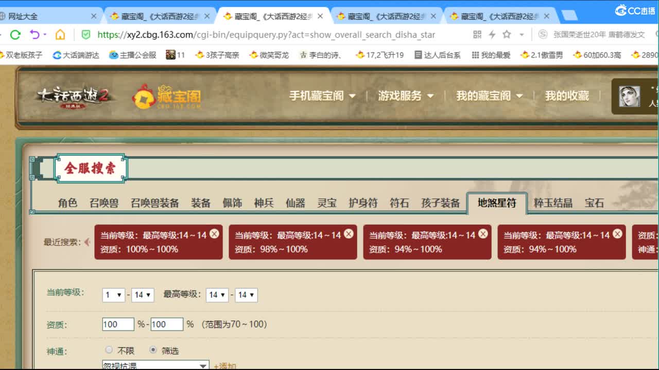Image resolution: width=659 pixels, height=370 pixels.
Task: Click the purple undo-close-tab arrow icon
Action: (x=34, y=35)
